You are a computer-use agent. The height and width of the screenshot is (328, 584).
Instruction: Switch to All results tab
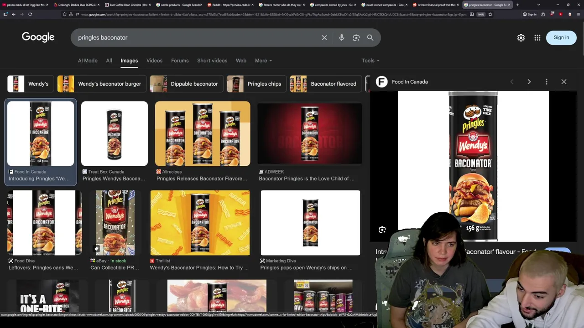pos(109,61)
